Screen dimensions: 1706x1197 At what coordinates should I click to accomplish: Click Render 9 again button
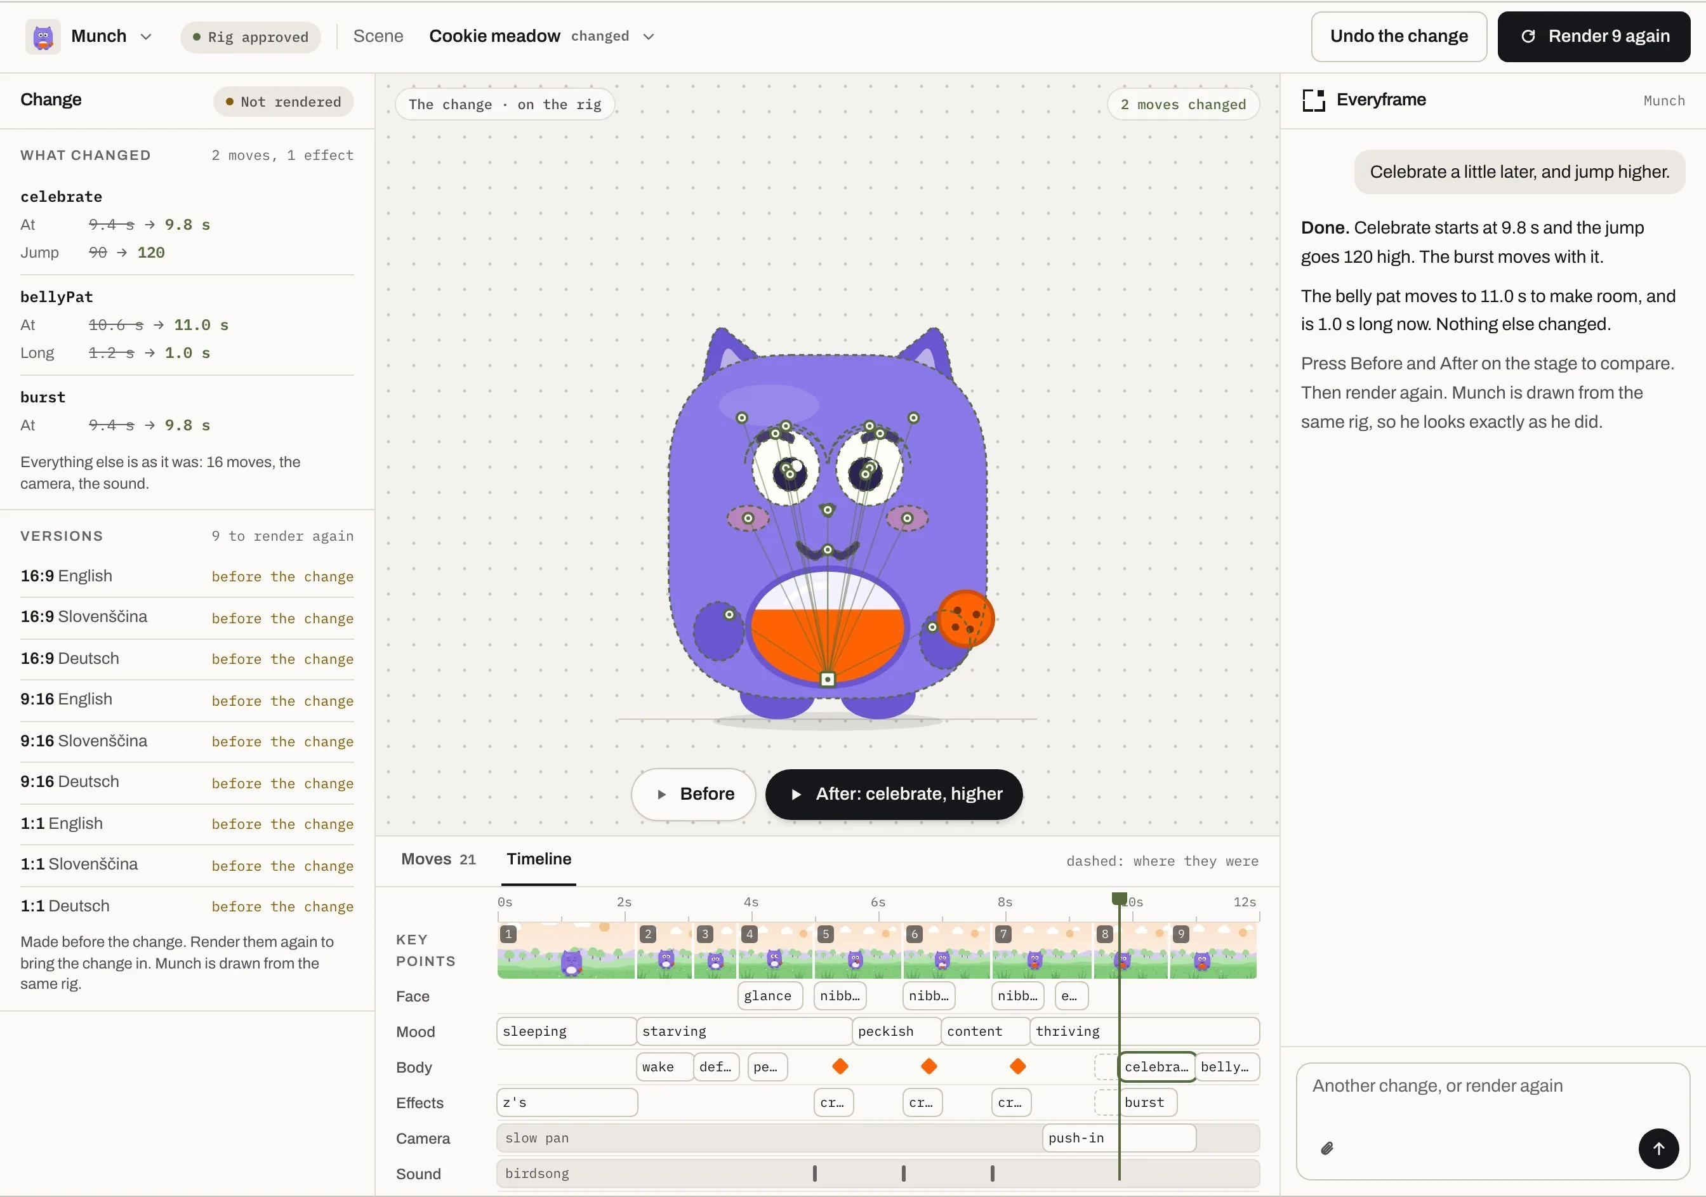click(x=1594, y=36)
